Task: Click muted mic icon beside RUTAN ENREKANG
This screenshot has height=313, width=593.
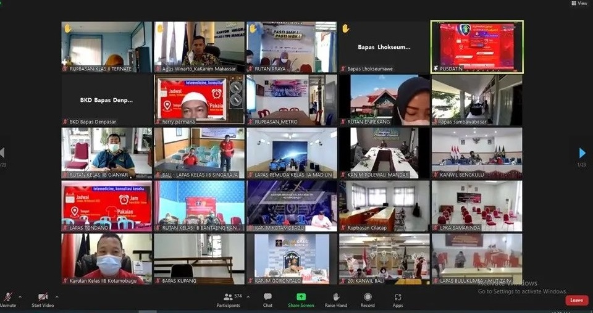Action: [x=343, y=122]
